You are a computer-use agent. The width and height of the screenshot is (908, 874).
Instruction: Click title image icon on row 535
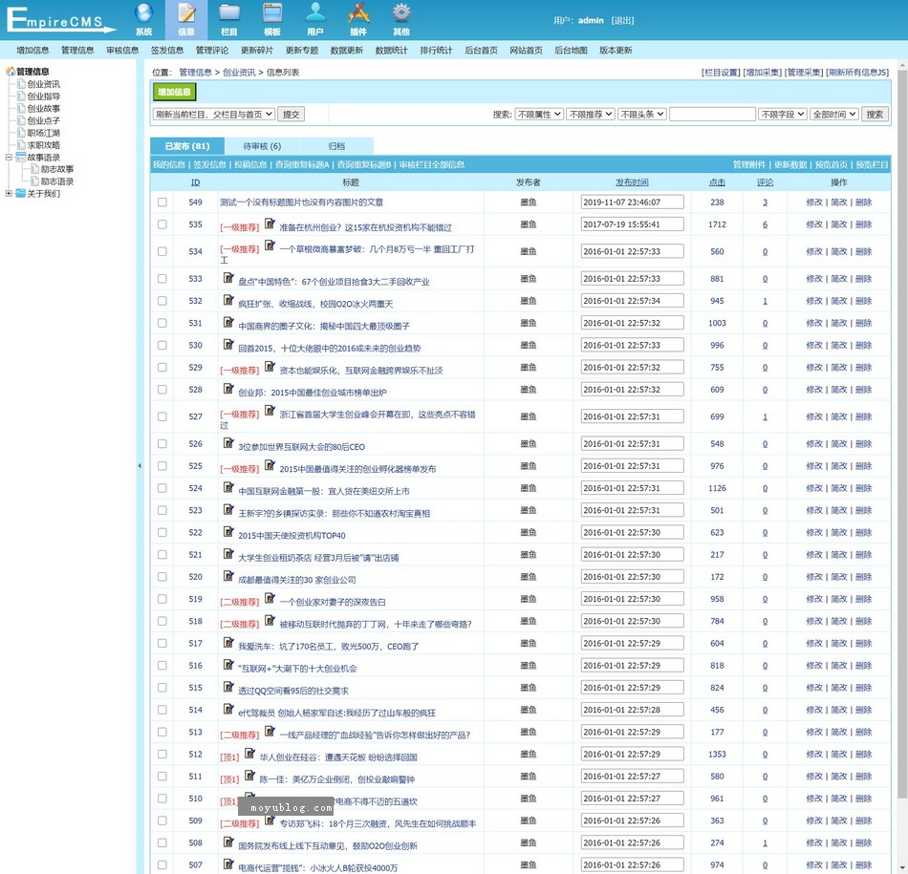click(x=270, y=224)
